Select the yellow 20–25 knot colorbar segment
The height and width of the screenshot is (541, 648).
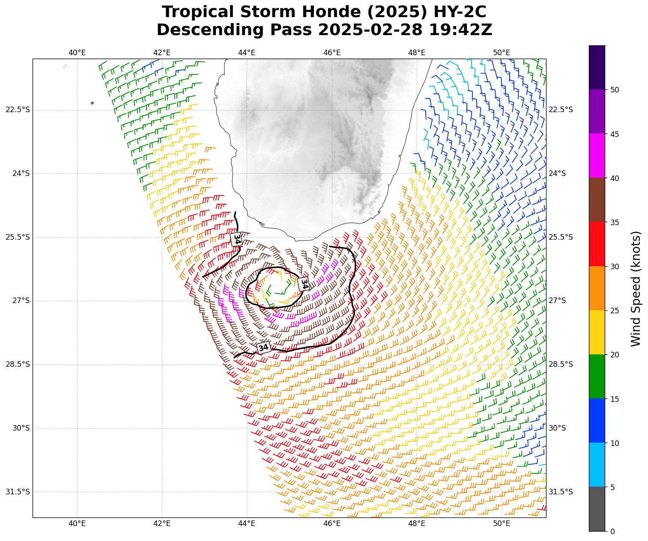tap(597, 332)
